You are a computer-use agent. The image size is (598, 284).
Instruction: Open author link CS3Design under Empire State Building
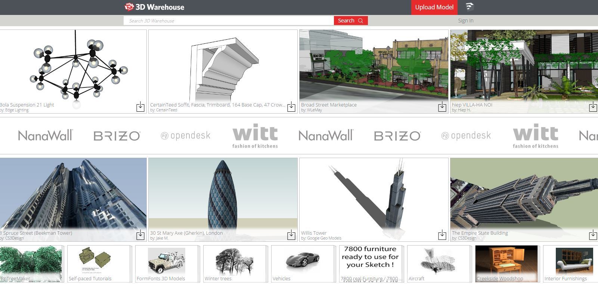(467, 238)
